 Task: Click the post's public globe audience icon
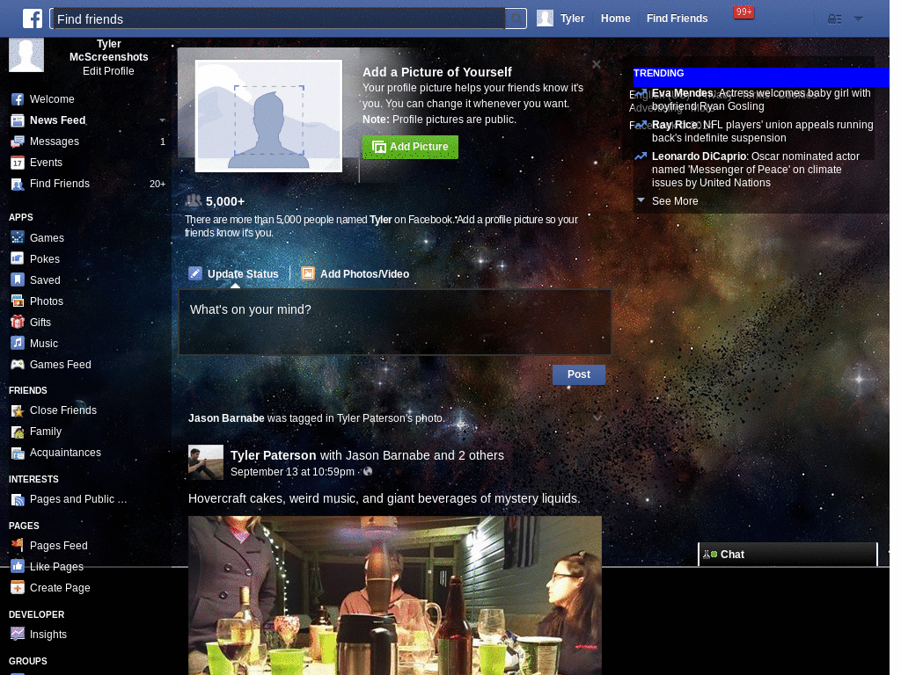[x=368, y=471]
